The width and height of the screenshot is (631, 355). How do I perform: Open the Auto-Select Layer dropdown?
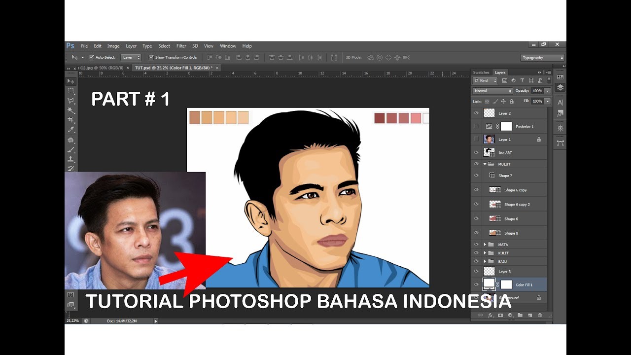131,57
